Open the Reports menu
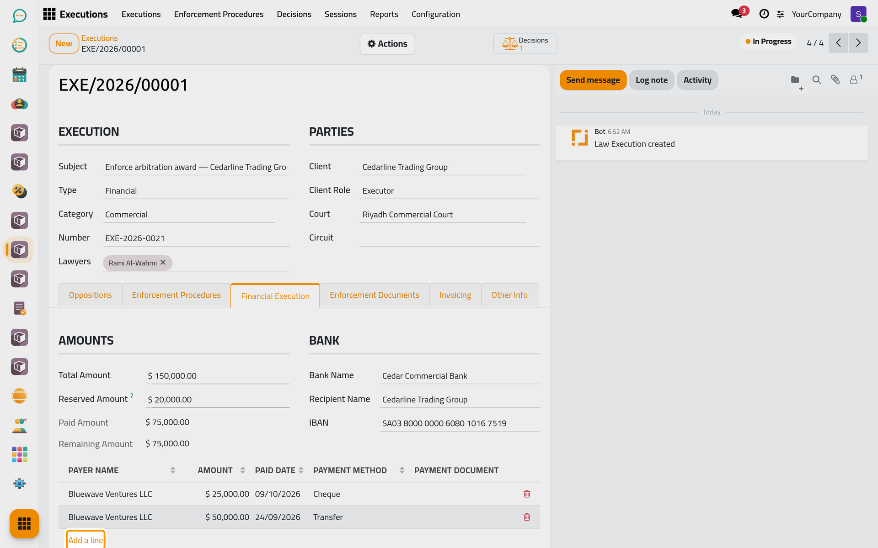The width and height of the screenshot is (878, 548). (384, 14)
